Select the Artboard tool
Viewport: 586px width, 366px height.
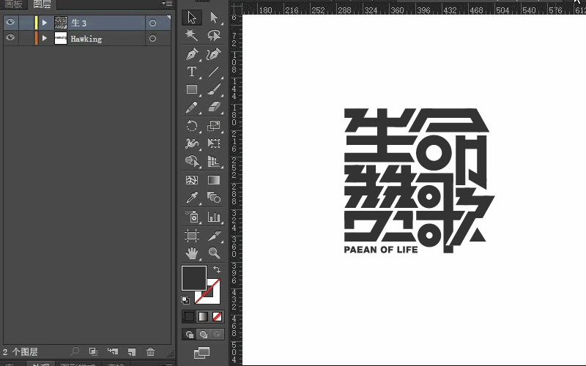click(192, 236)
